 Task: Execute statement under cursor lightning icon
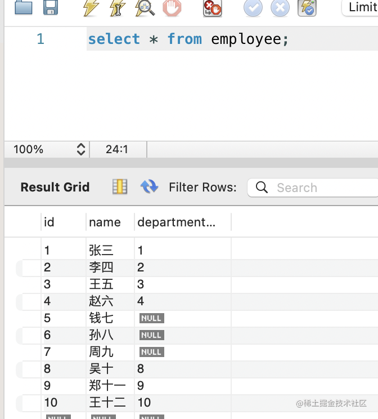tap(118, 8)
